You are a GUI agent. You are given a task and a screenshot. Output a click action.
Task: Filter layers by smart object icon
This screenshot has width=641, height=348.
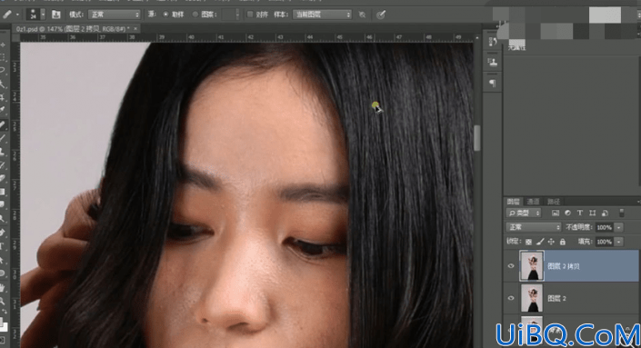[x=605, y=213]
